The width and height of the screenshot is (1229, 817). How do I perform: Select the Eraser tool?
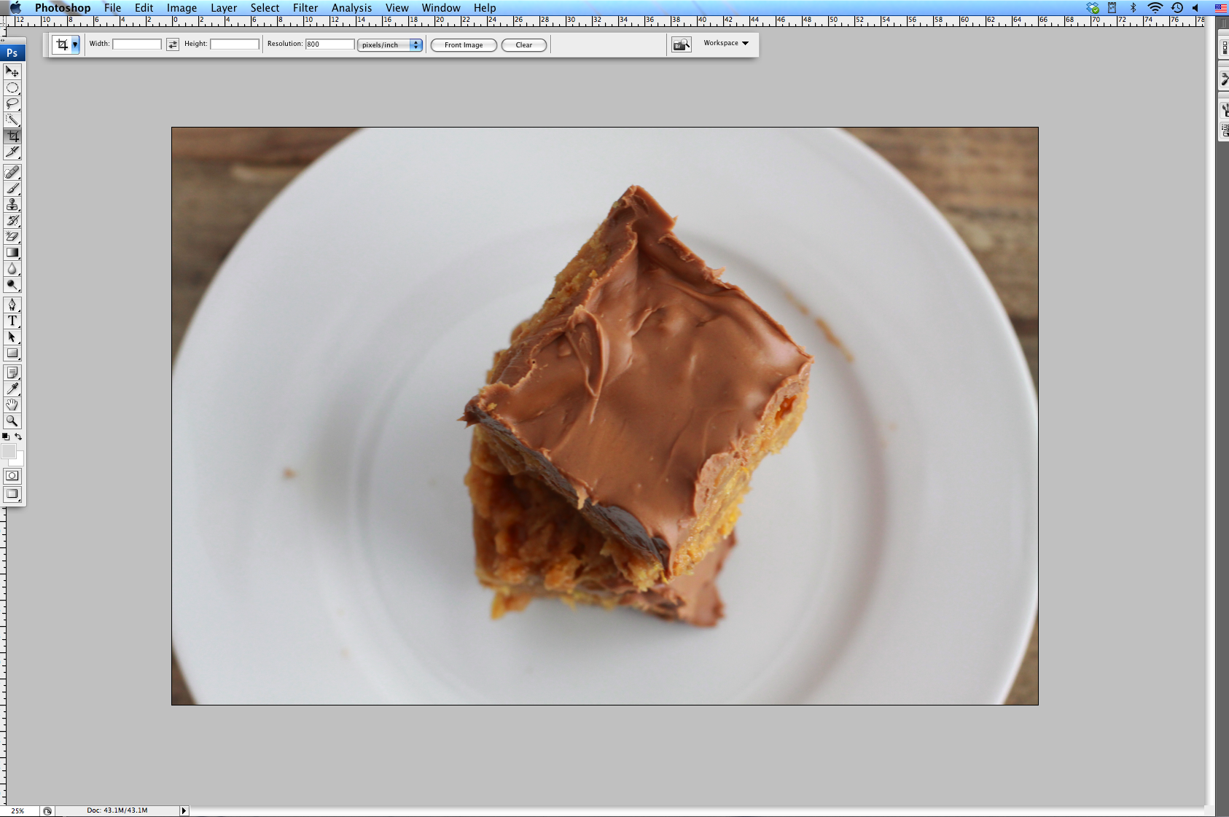click(12, 236)
